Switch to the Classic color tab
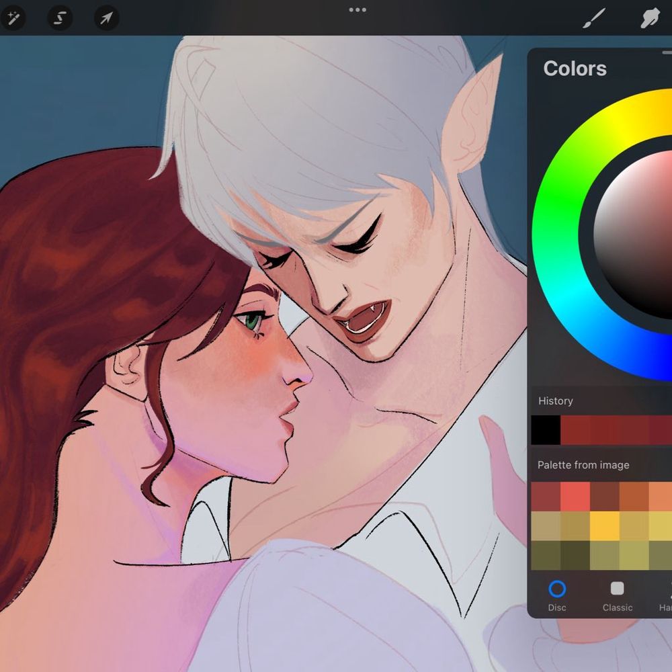 point(617,595)
